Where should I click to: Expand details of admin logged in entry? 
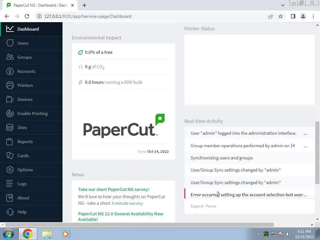click(x=305, y=134)
